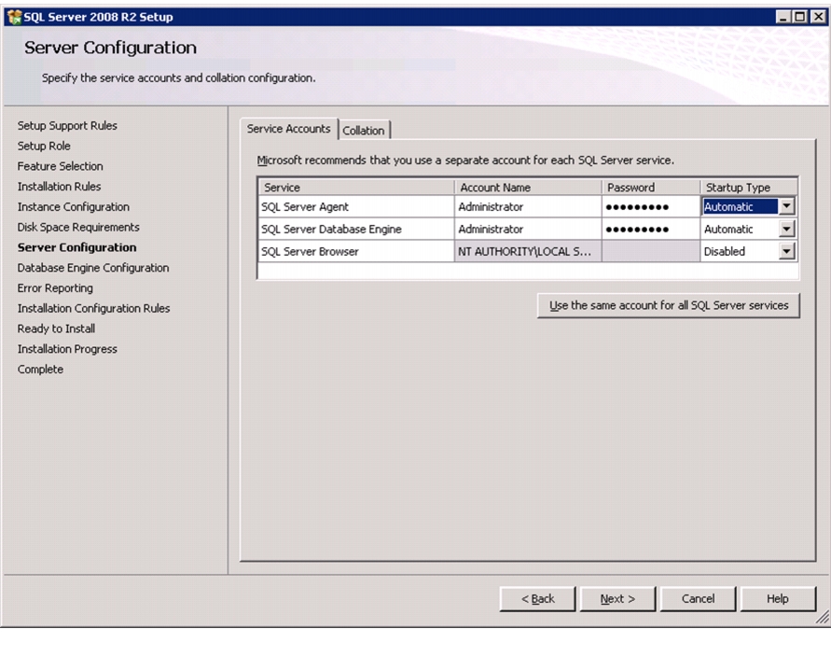Maximize the SQL Server Setup window
This screenshot has width=831, height=657.
tap(800, 17)
